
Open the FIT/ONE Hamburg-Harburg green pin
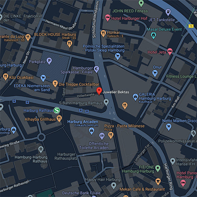(x=158, y=168)
